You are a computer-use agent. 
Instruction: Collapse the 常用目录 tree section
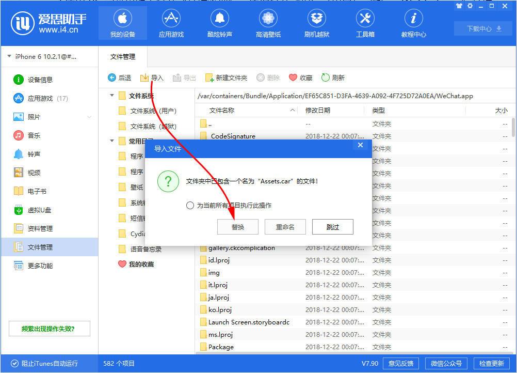(x=112, y=141)
